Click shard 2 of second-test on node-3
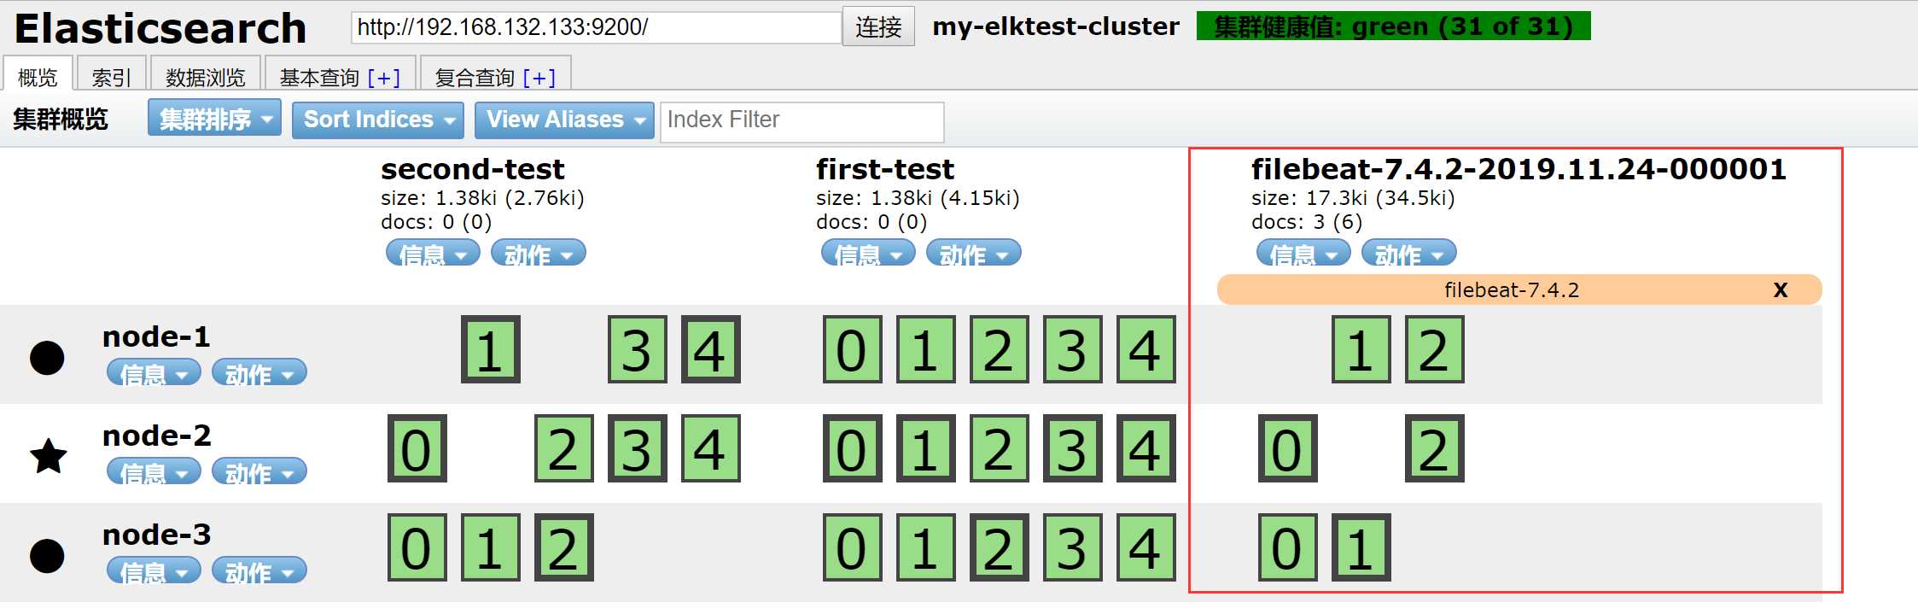The width and height of the screenshot is (1918, 614). click(x=563, y=547)
